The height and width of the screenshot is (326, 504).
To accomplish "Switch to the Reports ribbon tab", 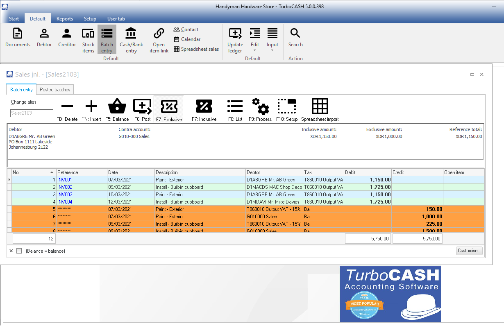I will (65, 19).
